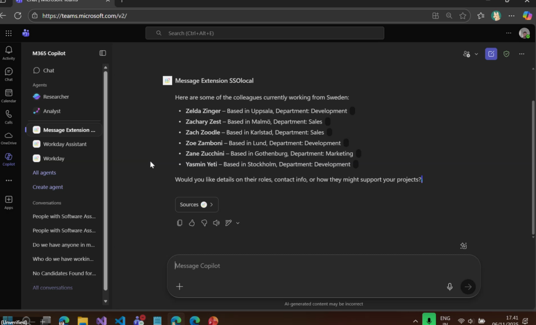The image size is (536, 325).
Task: Open OneDrive from the left rail
Action: coord(8,138)
